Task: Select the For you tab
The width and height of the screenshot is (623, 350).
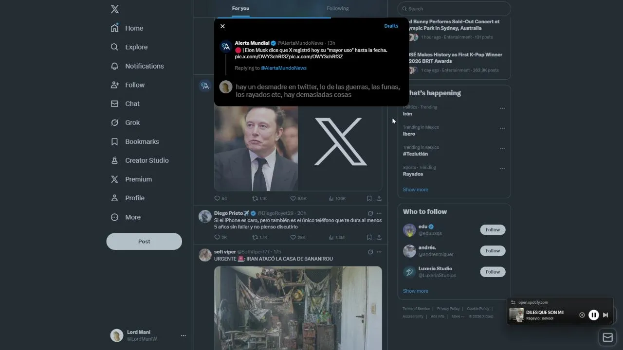Action: [x=240, y=8]
